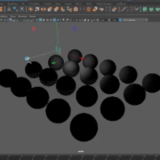Click the orange sphere with white cube shelf icon
160x160 pixels.
pos(95,9)
